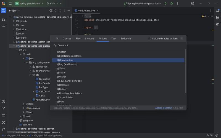Viewport: 221px width, 138px height.
Task: Go to next highlighted warning
Action: coord(212,17)
